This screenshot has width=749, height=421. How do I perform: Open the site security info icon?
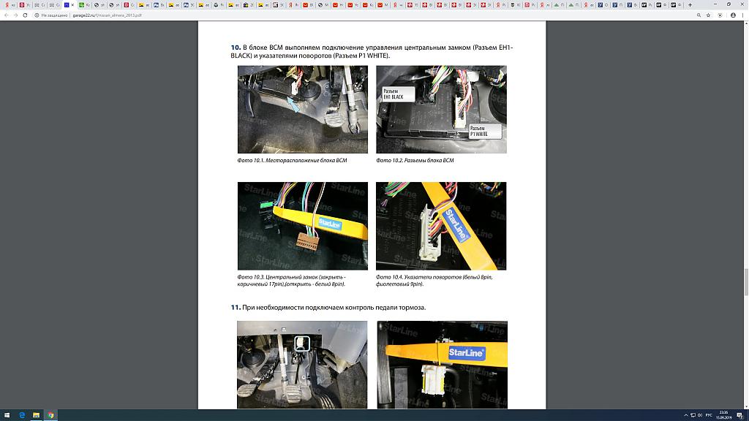(36, 15)
